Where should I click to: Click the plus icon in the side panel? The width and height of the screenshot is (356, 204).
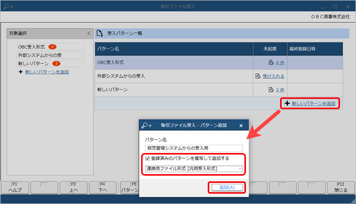click(21, 72)
